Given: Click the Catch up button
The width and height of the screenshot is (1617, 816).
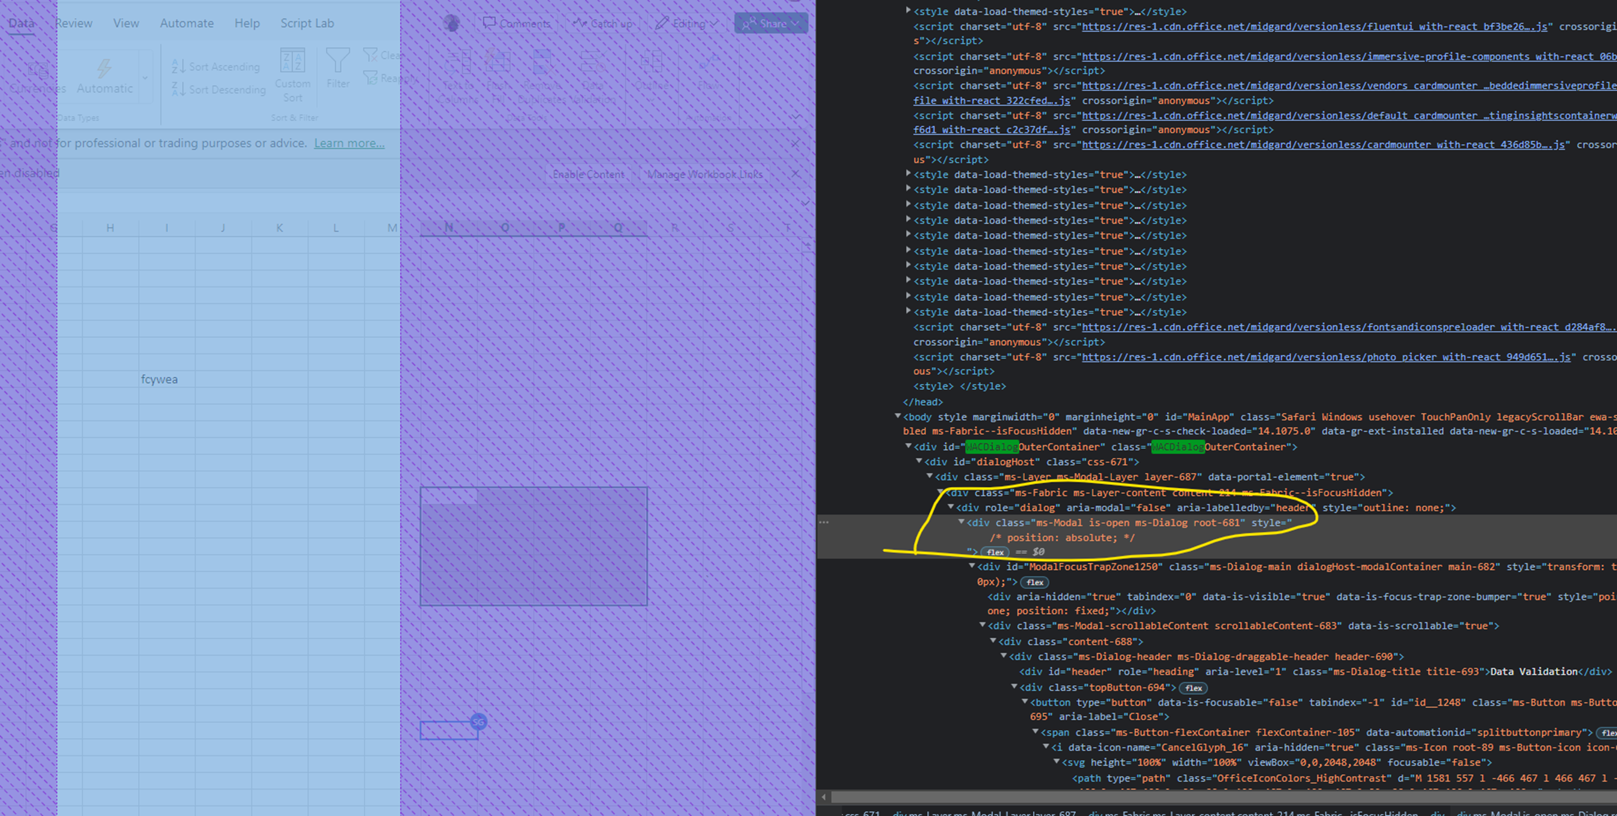Looking at the screenshot, I should pos(603,24).
